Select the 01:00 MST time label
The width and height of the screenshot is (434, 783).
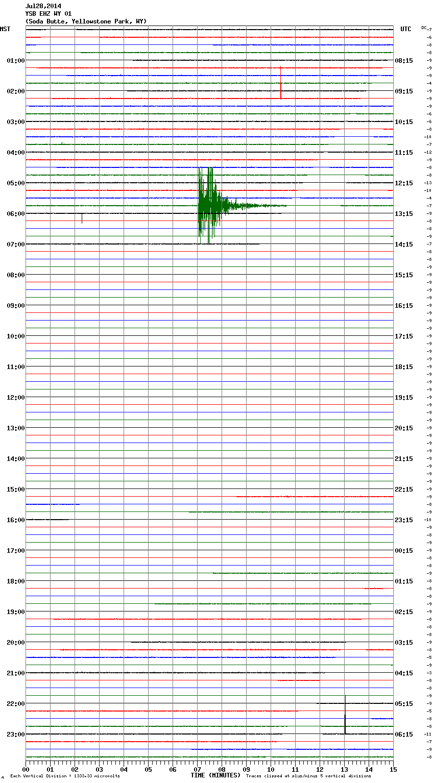(x=16, y=61)
